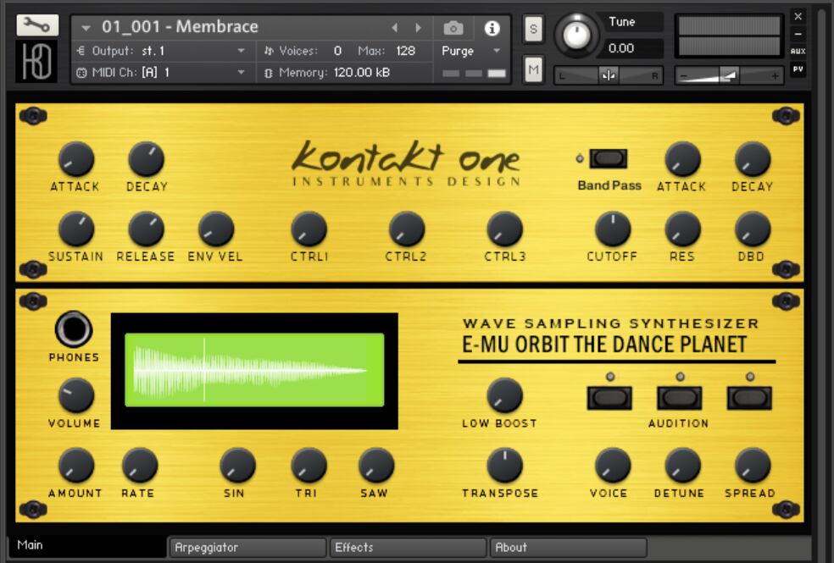The image size is (834, 563).
Task: Toggle the PV button
Action: tap(798, 69)
